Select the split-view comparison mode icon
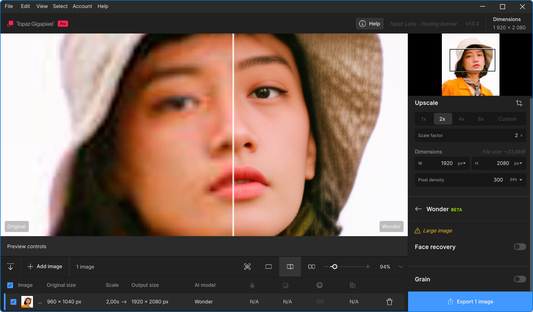Screen dimensions: 533x312 tap(290, 267)
